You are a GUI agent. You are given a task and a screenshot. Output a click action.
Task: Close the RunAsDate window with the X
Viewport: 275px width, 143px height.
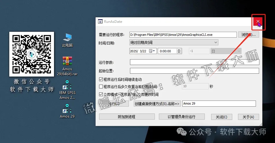[258, 21]
